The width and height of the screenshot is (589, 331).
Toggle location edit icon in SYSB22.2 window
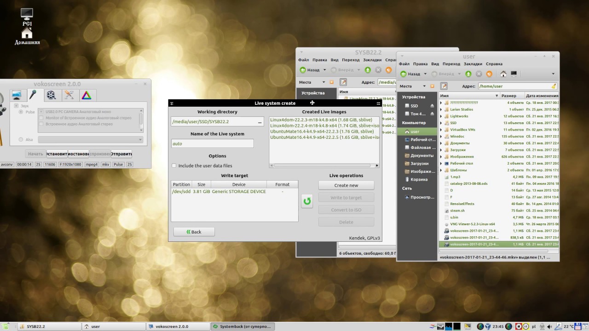pos(343,82)
